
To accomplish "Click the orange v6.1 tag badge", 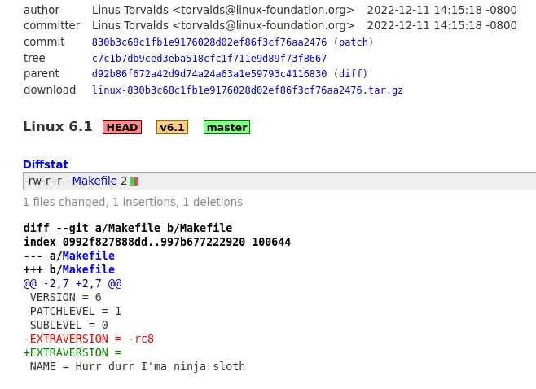I will coord(173,128).
